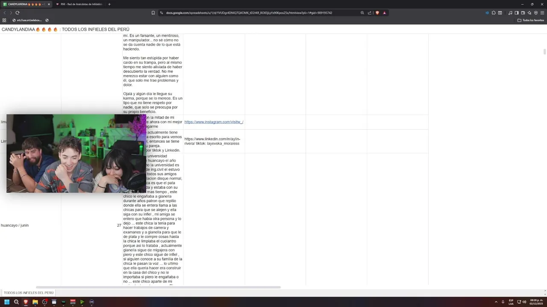Click the picture-in-picture window toolbar icon

500,13
